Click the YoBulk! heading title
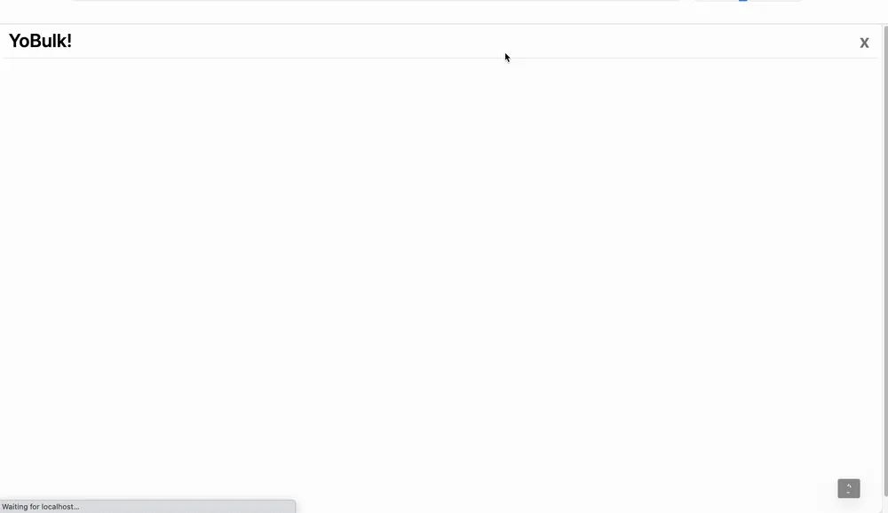888x513 pixels. pos(40,41)
